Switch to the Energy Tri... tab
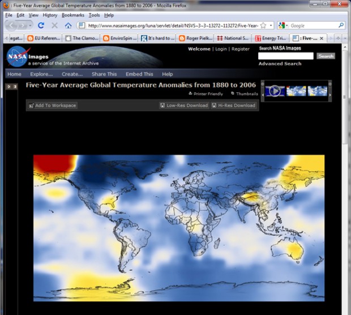 click(x=271, y=38)
